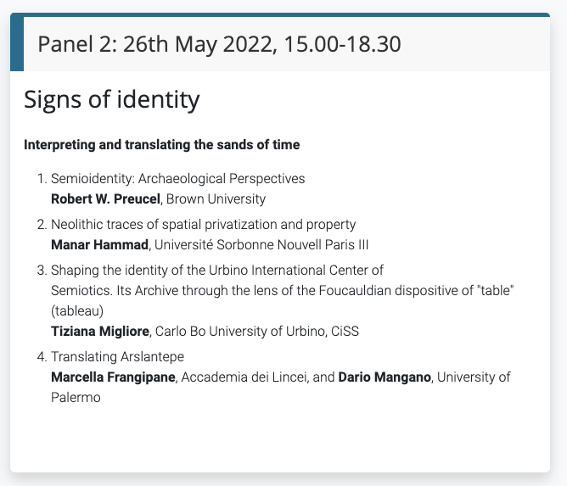Select "Semioidentity: Archaeological Perspectives" talk title
Viewport: 567px width, 486px height.
177,179
